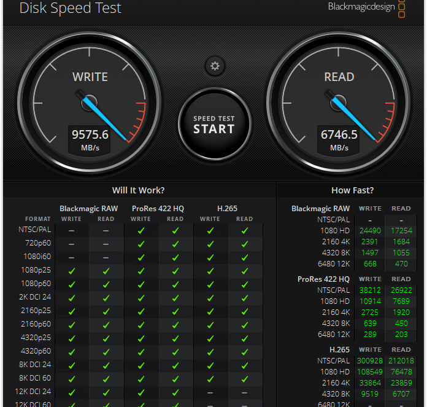The image size is (427, 407).
Task: Click H.265 read checkmark for 1080i60
Action: click(245, 257)
